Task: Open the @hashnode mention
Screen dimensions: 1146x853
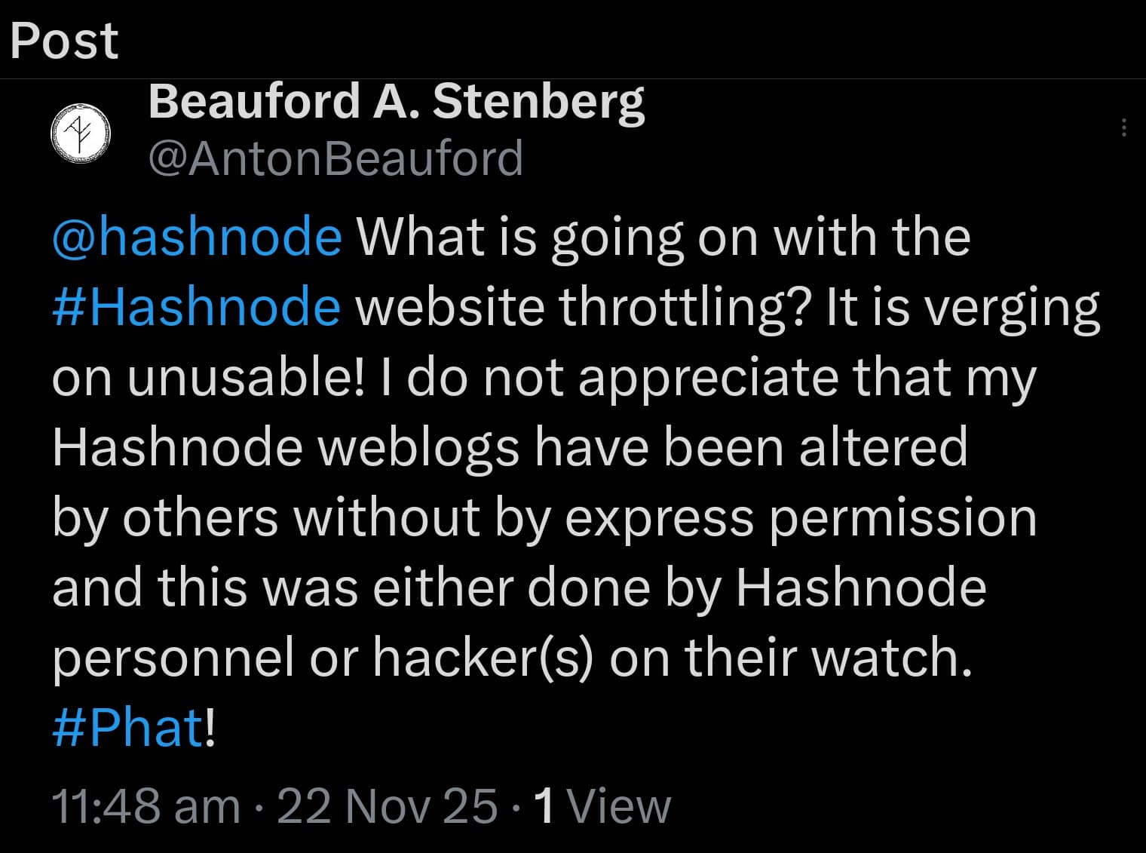Action: [197, 237]
